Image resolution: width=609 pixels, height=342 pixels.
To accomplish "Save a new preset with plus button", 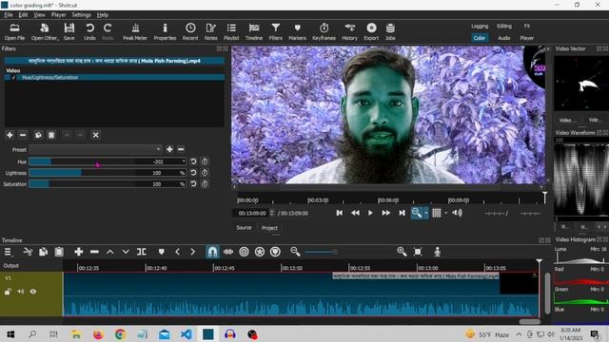I will point(169,149).
